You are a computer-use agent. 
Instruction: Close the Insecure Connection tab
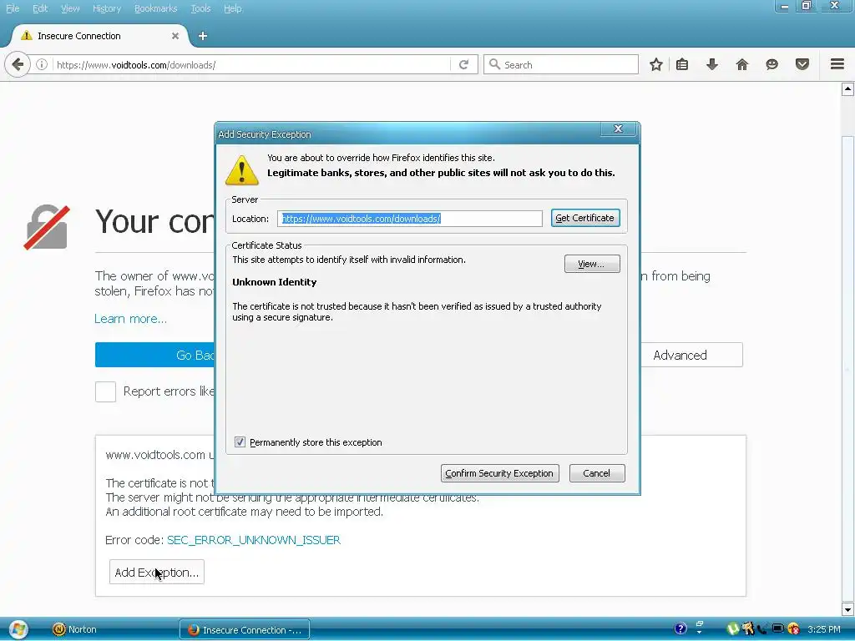click(175, 36)
